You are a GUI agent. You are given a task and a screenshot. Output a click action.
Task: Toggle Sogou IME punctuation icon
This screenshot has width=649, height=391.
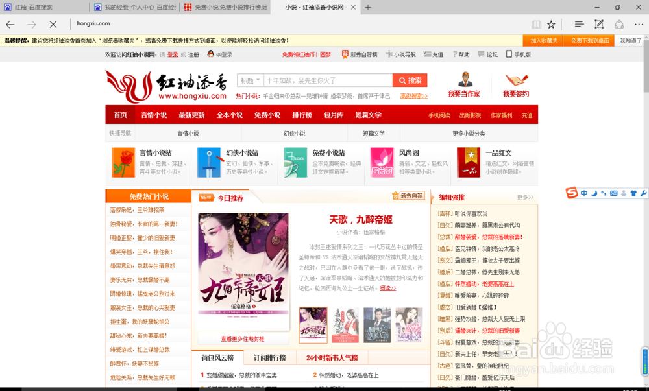[x=604, y=193]
